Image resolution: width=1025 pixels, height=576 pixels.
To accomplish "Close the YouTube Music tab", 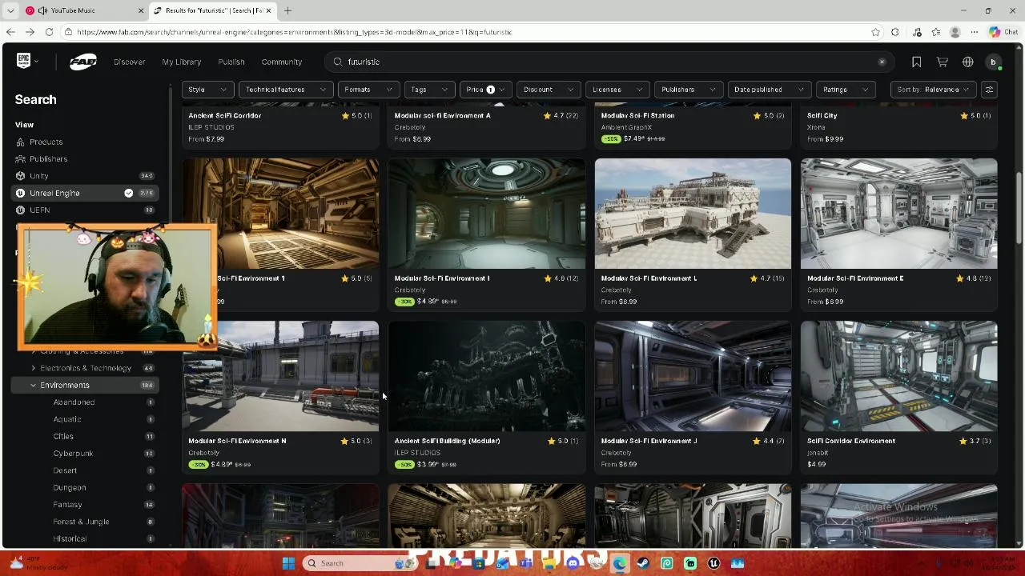I will [142, 10].
